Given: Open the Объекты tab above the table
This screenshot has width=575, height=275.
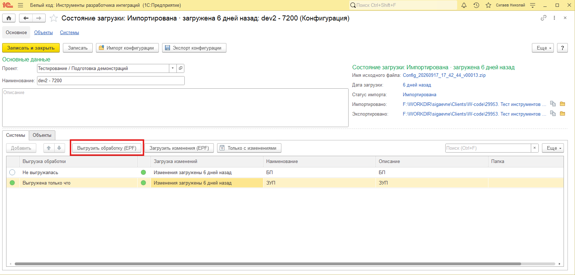Looking at the screenshot, I should (42, 135).
